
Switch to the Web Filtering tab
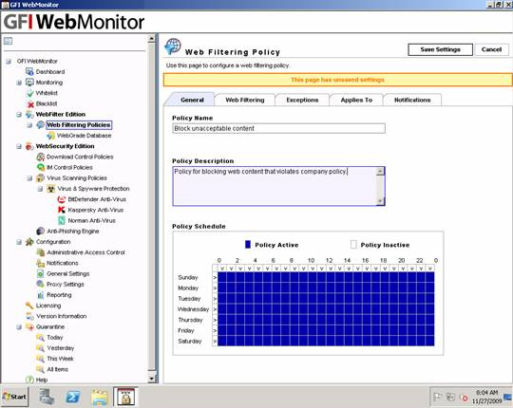[245, 100]
